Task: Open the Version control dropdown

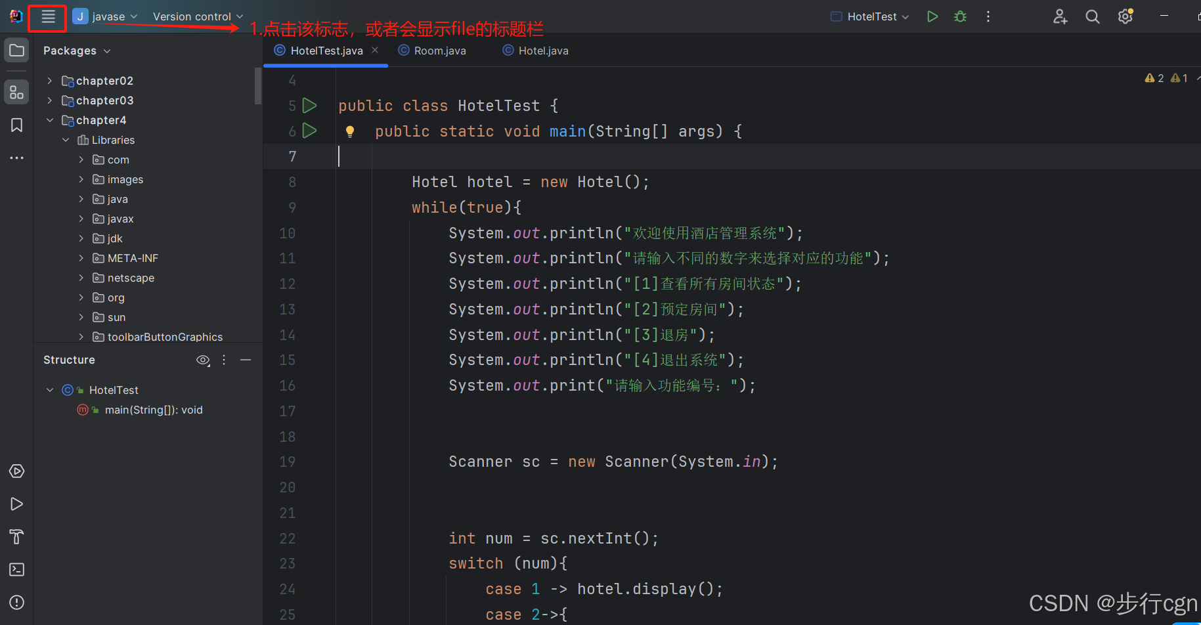Action: [198, 16]
